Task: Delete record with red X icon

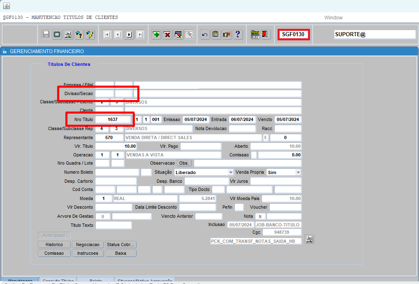Action: click(167, 35)
